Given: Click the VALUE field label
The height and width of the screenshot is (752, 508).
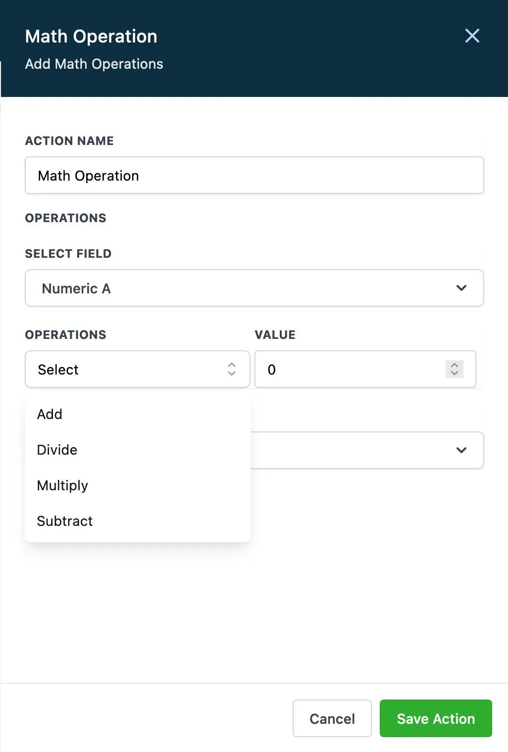Looking at the screenshot, I should coord(275,335).
